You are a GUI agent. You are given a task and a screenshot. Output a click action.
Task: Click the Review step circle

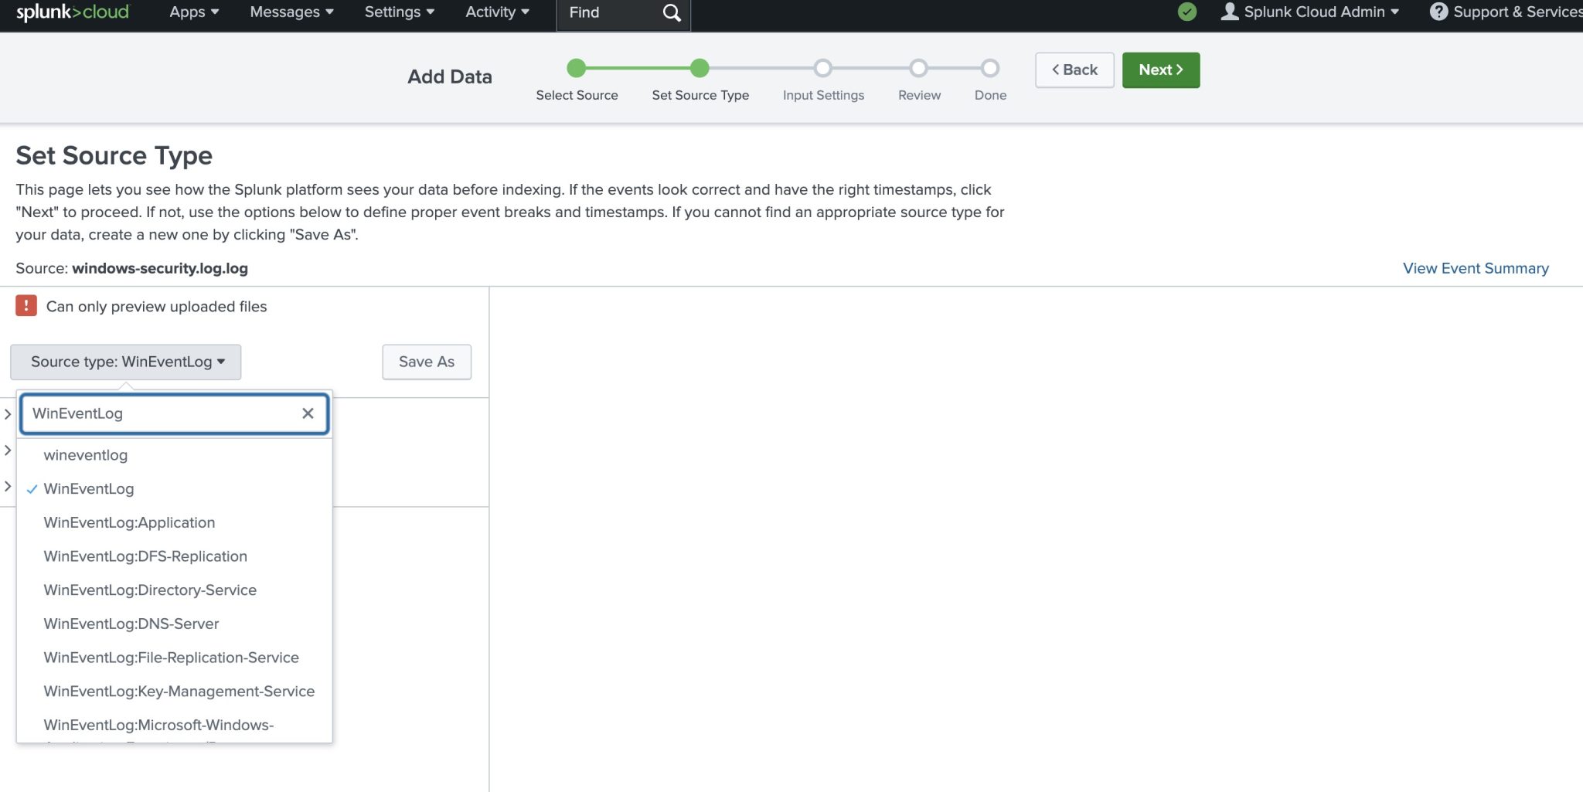coord(918,69)
